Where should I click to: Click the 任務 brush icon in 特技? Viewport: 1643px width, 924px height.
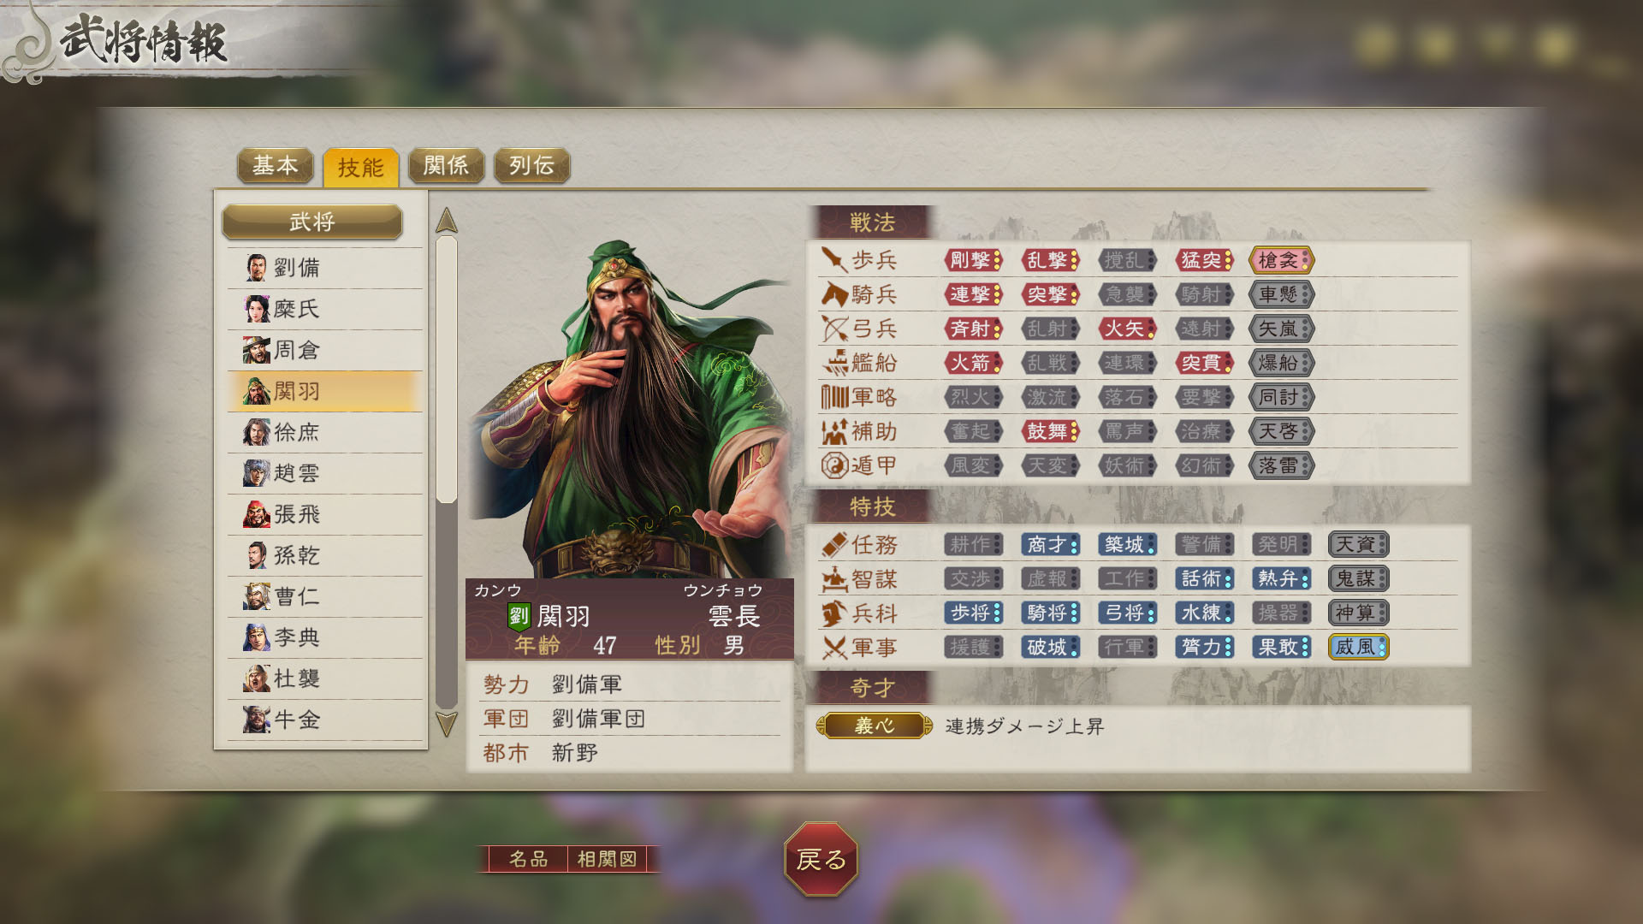pyautogui.click(x=834, y=544)
